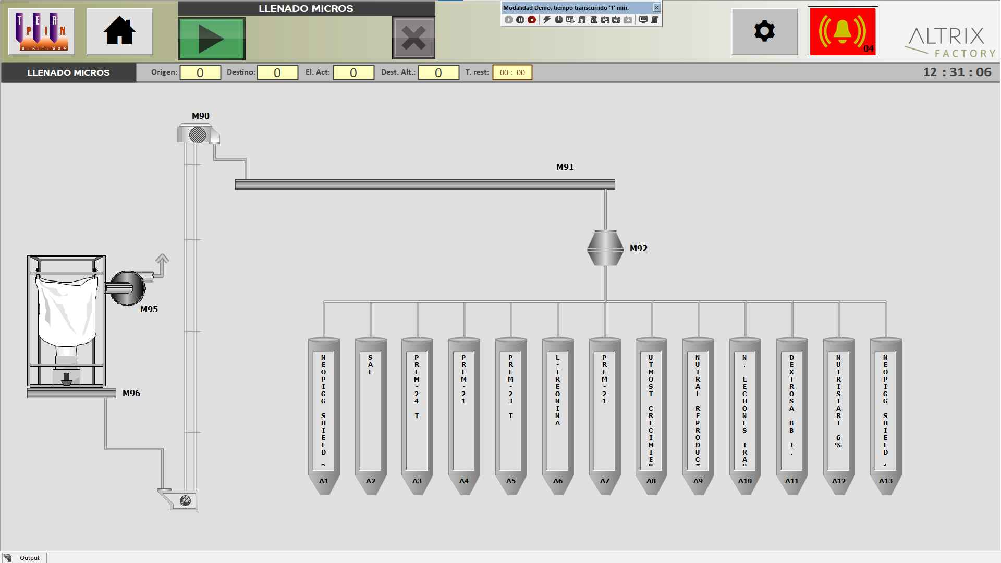Click the M95 blower motor
Screen dimensions: 1001x563
[x=127, y=288]
